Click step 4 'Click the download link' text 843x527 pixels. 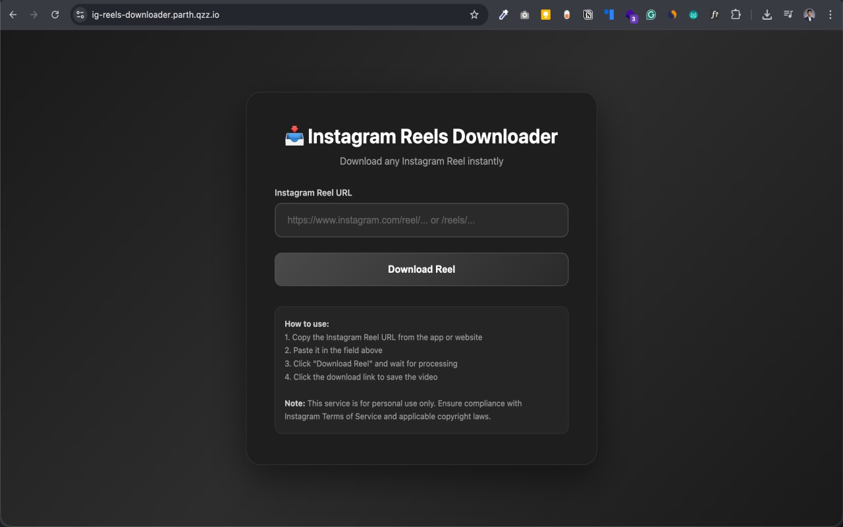361,377
